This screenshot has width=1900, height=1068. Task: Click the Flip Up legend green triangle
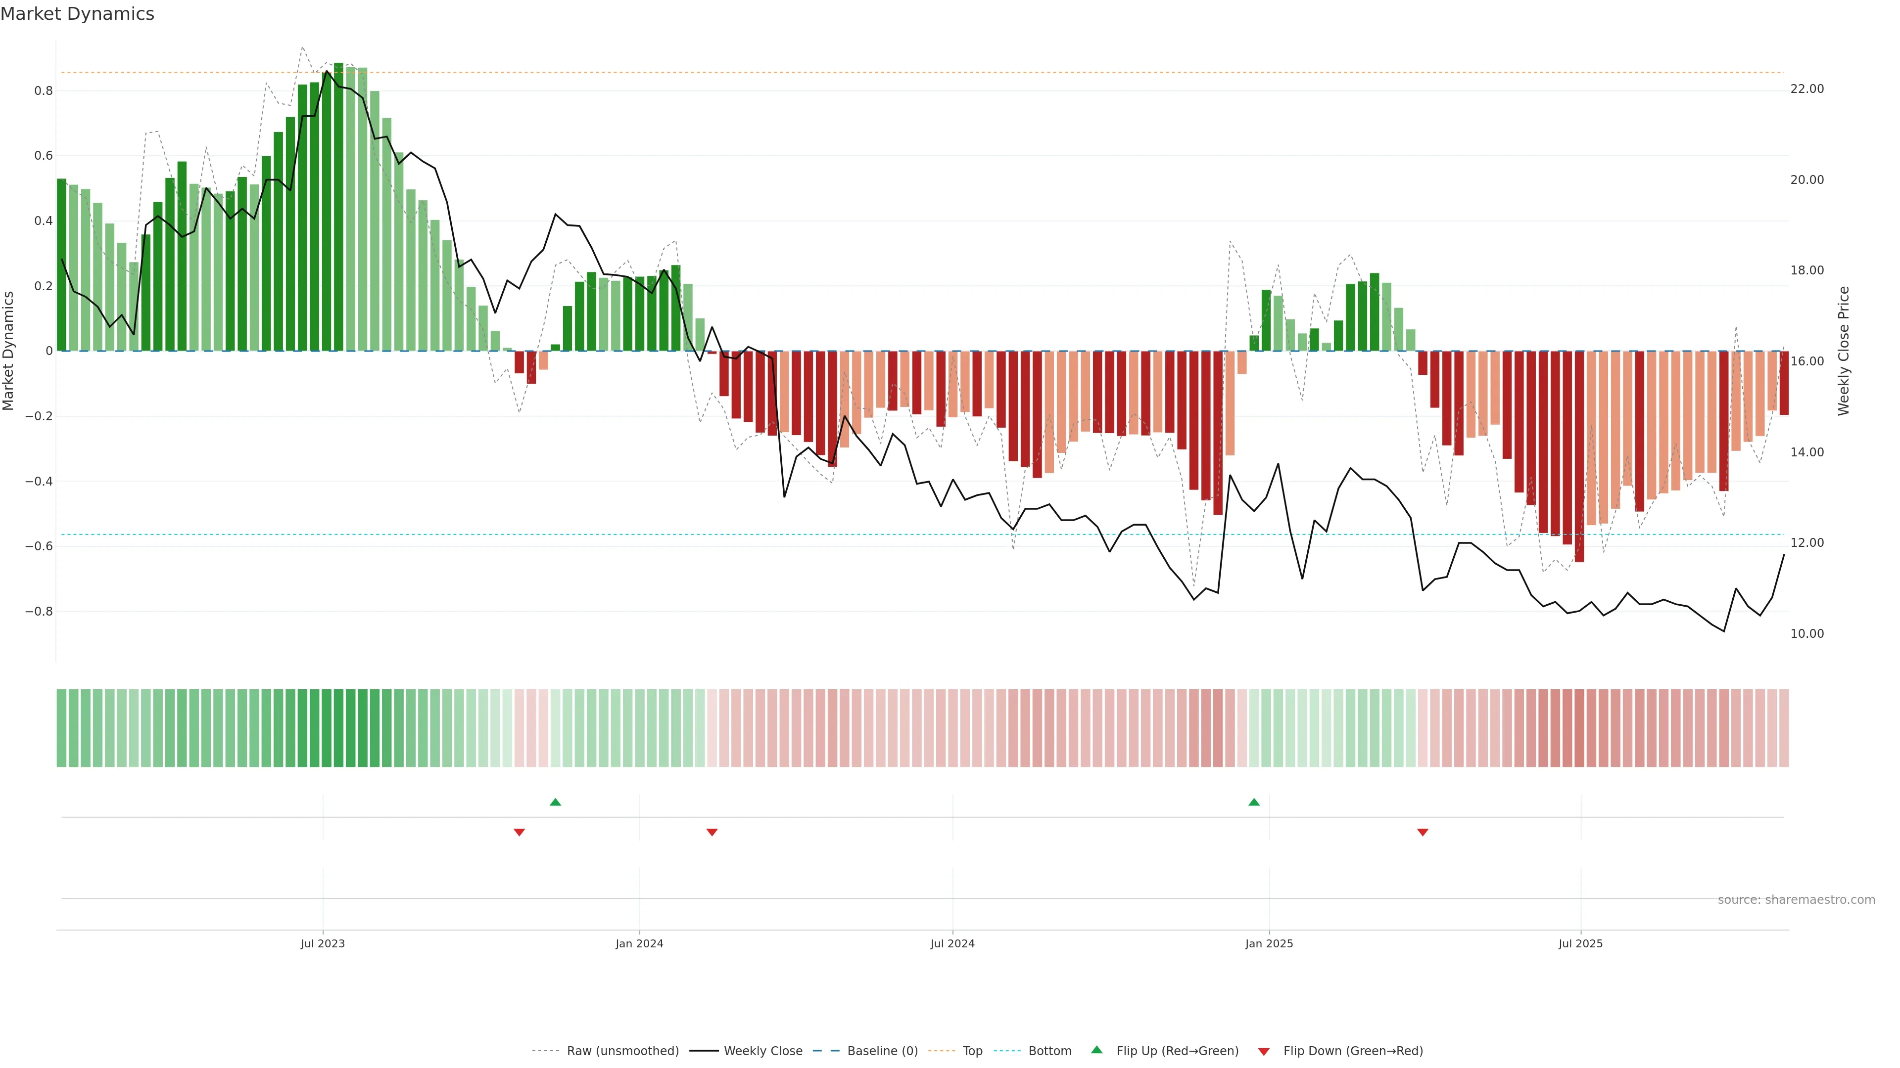tap(1097, 1050)
